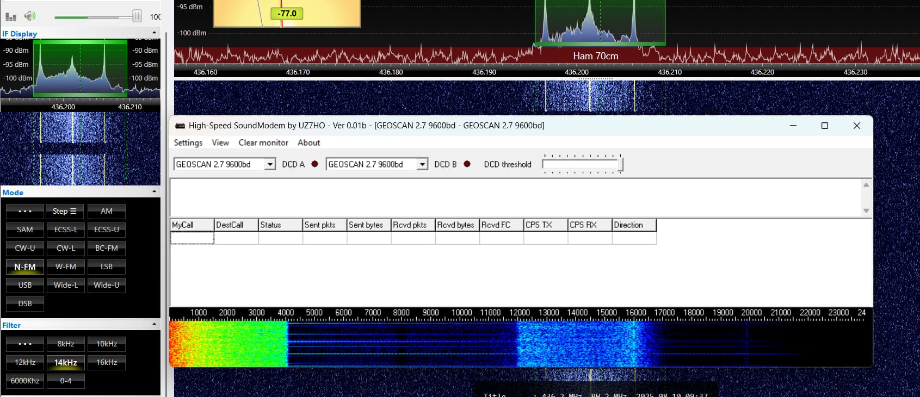Viewport: 920px width, 397px height.
Task: Collapse the IF Display panel
Action: [x=155, y=33]
